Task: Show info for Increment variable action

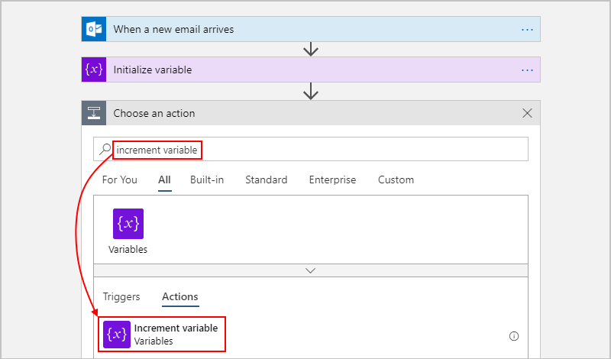Action: coord(514,335)
